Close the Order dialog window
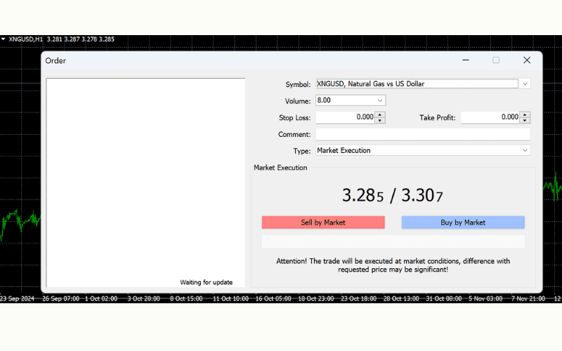Image resolution: width=562 pixels, height=351 pixels. [527, 60]
